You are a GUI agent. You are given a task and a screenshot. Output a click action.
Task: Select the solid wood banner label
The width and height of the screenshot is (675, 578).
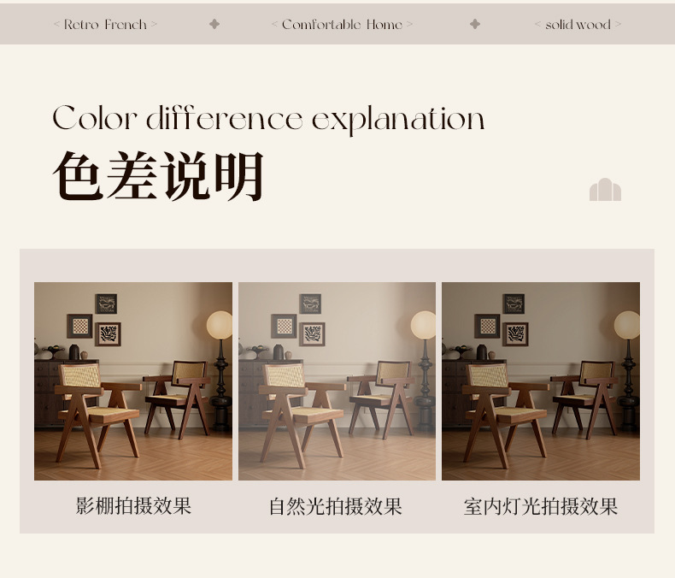578,25
